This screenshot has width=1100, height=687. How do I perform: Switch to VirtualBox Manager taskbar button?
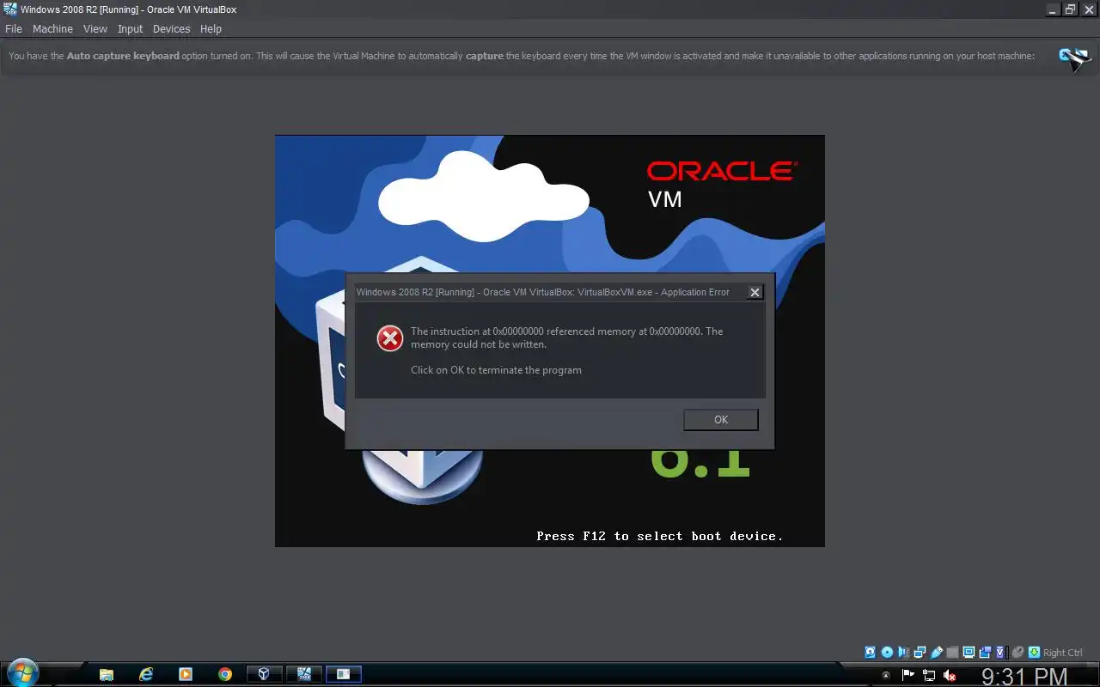tap(264, 674)
